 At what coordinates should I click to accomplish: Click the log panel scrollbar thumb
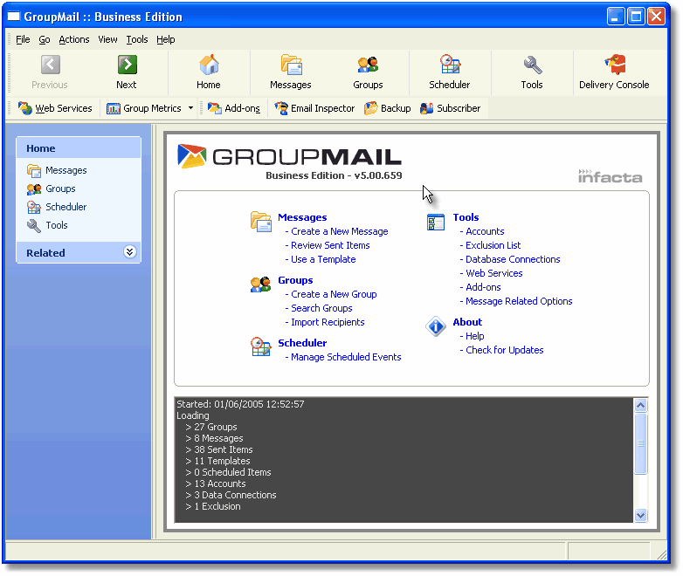pyautogui.click(x=641, y=443)
